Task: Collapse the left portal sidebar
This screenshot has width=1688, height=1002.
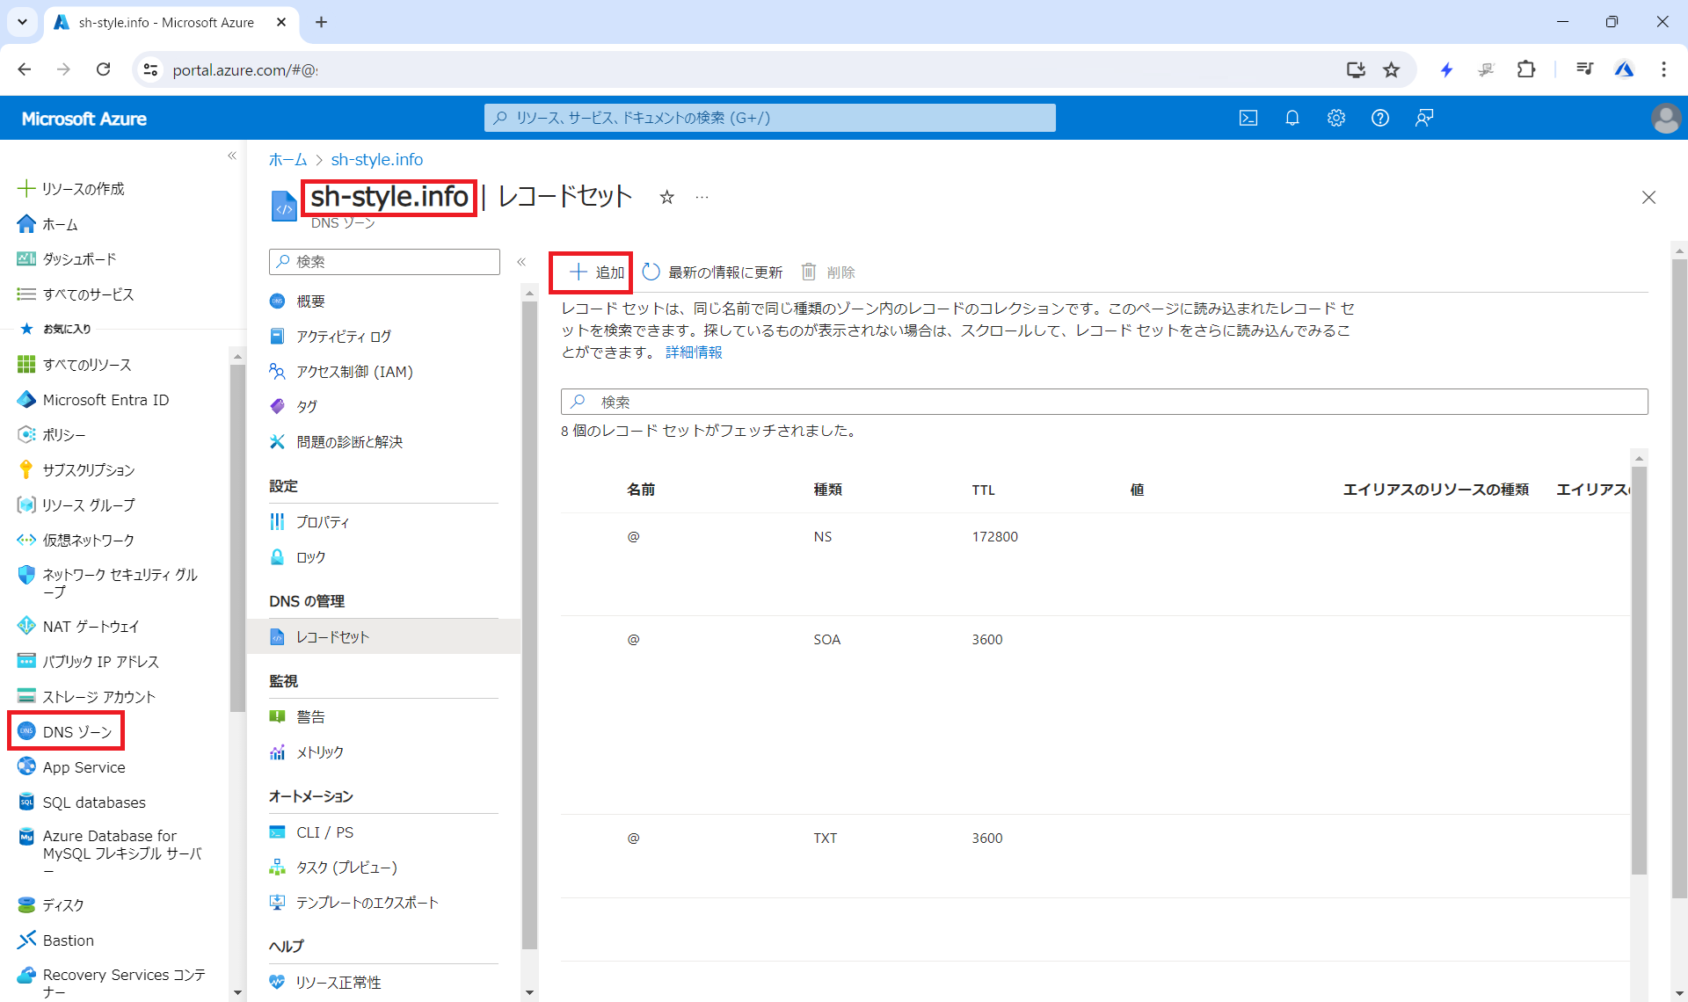Action: (x=232, y=156)
